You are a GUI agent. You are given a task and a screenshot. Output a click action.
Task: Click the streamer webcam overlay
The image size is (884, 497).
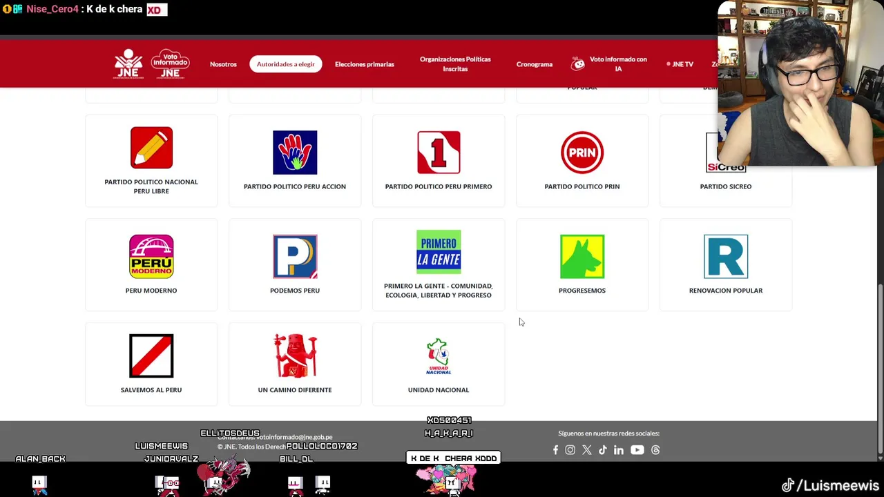click(x=800, y=83)
